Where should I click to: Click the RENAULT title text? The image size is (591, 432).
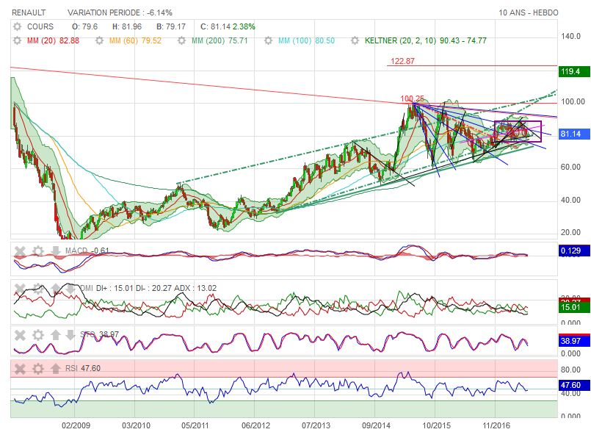29,12
